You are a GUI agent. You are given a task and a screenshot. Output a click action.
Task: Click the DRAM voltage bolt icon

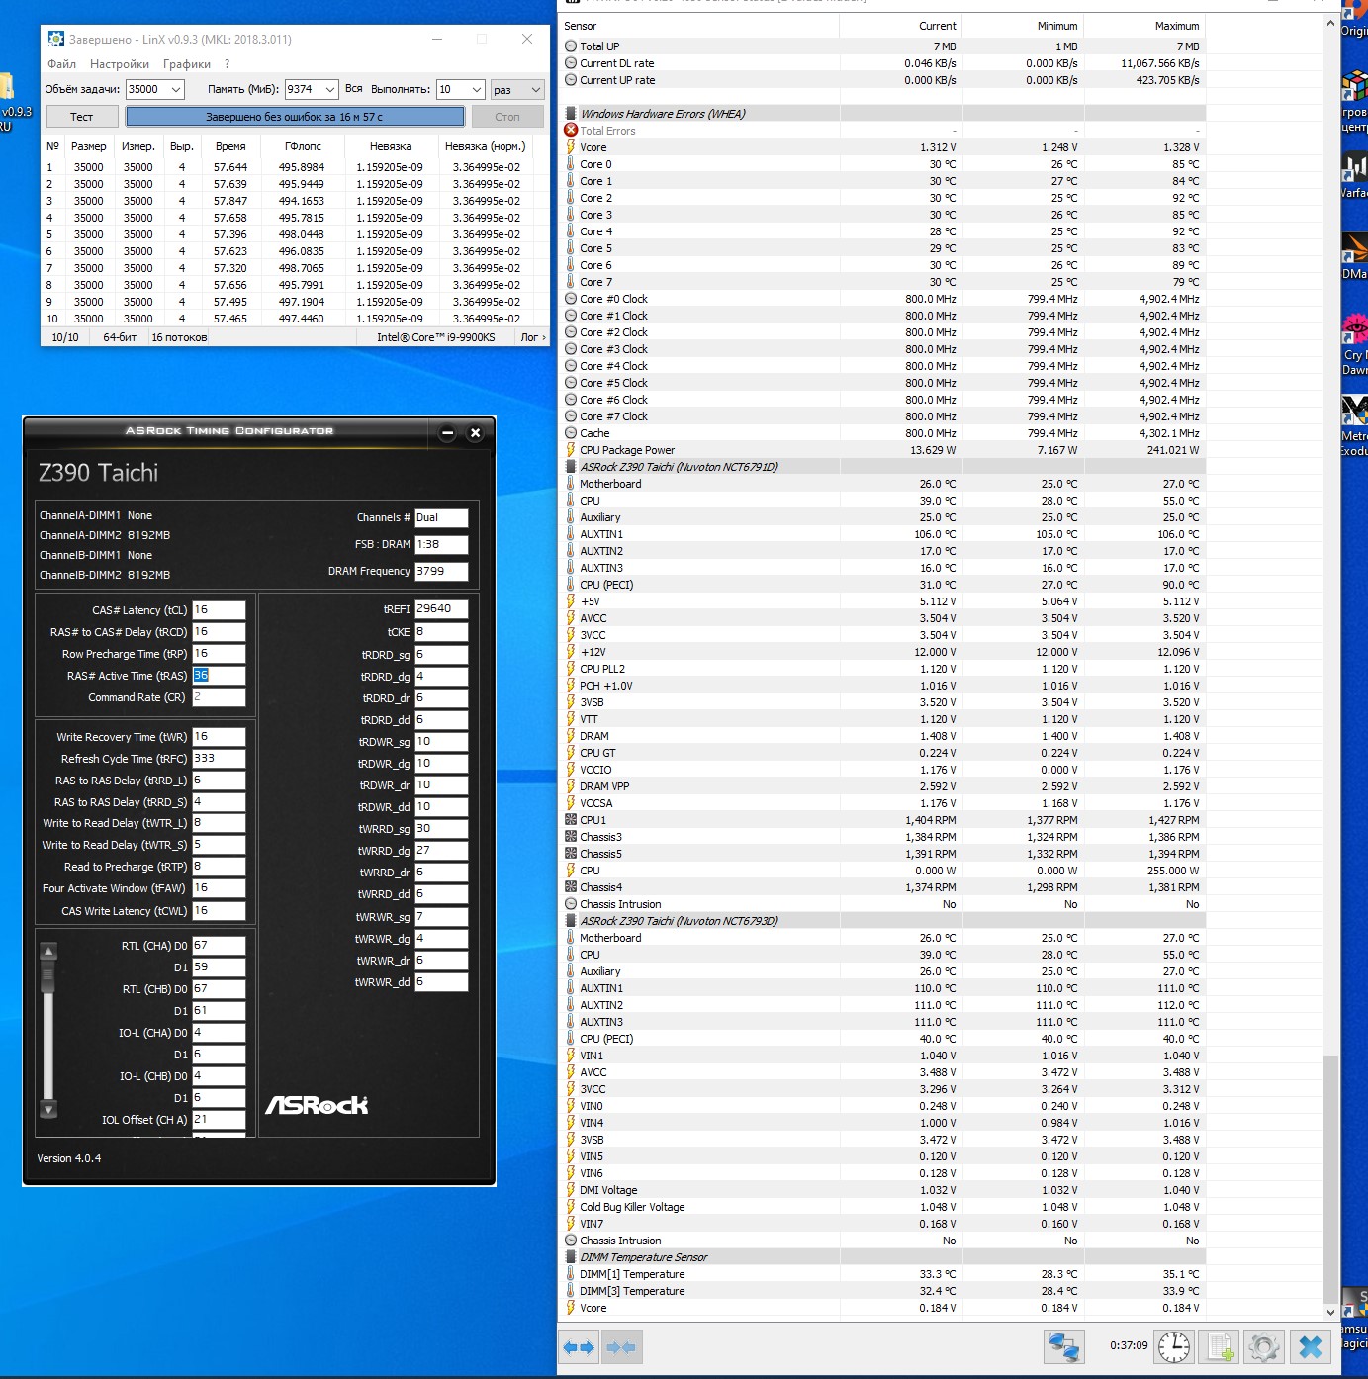click(571, 736)
